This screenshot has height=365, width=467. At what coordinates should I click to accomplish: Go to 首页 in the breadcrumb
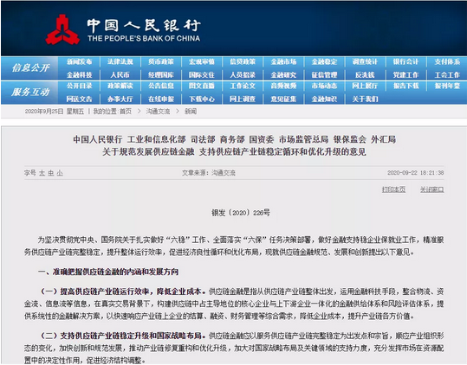pos(126,112)
